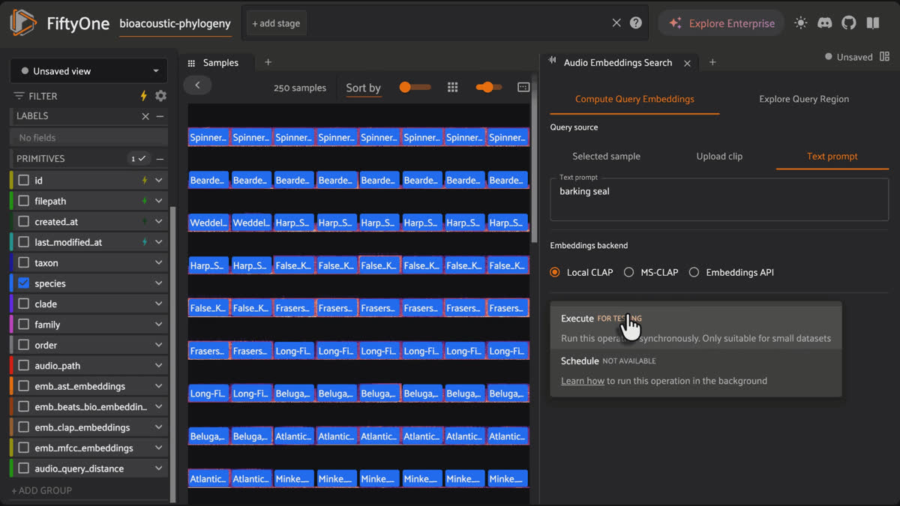Select the Local CLAP radio button
Viewport: 900px width, 506px height.
pos(555,272)
